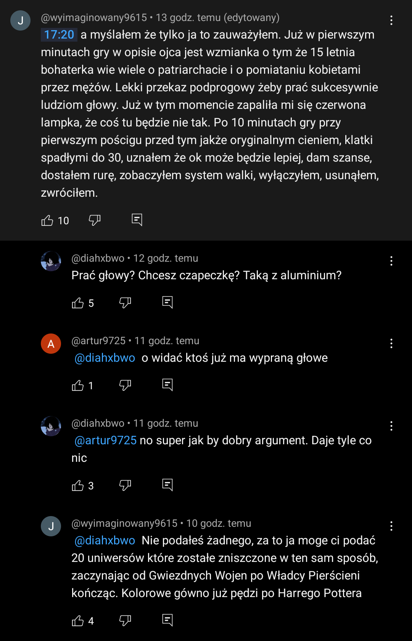Screen dimensions: 412x641
Task: Reply to the top 17:20 comment
Action: click(x=137, y=220)
